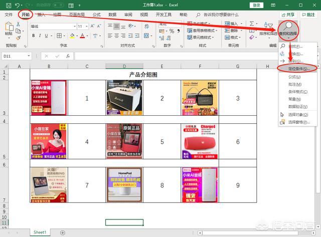Click the Save icon in title bar

[8, 5]
